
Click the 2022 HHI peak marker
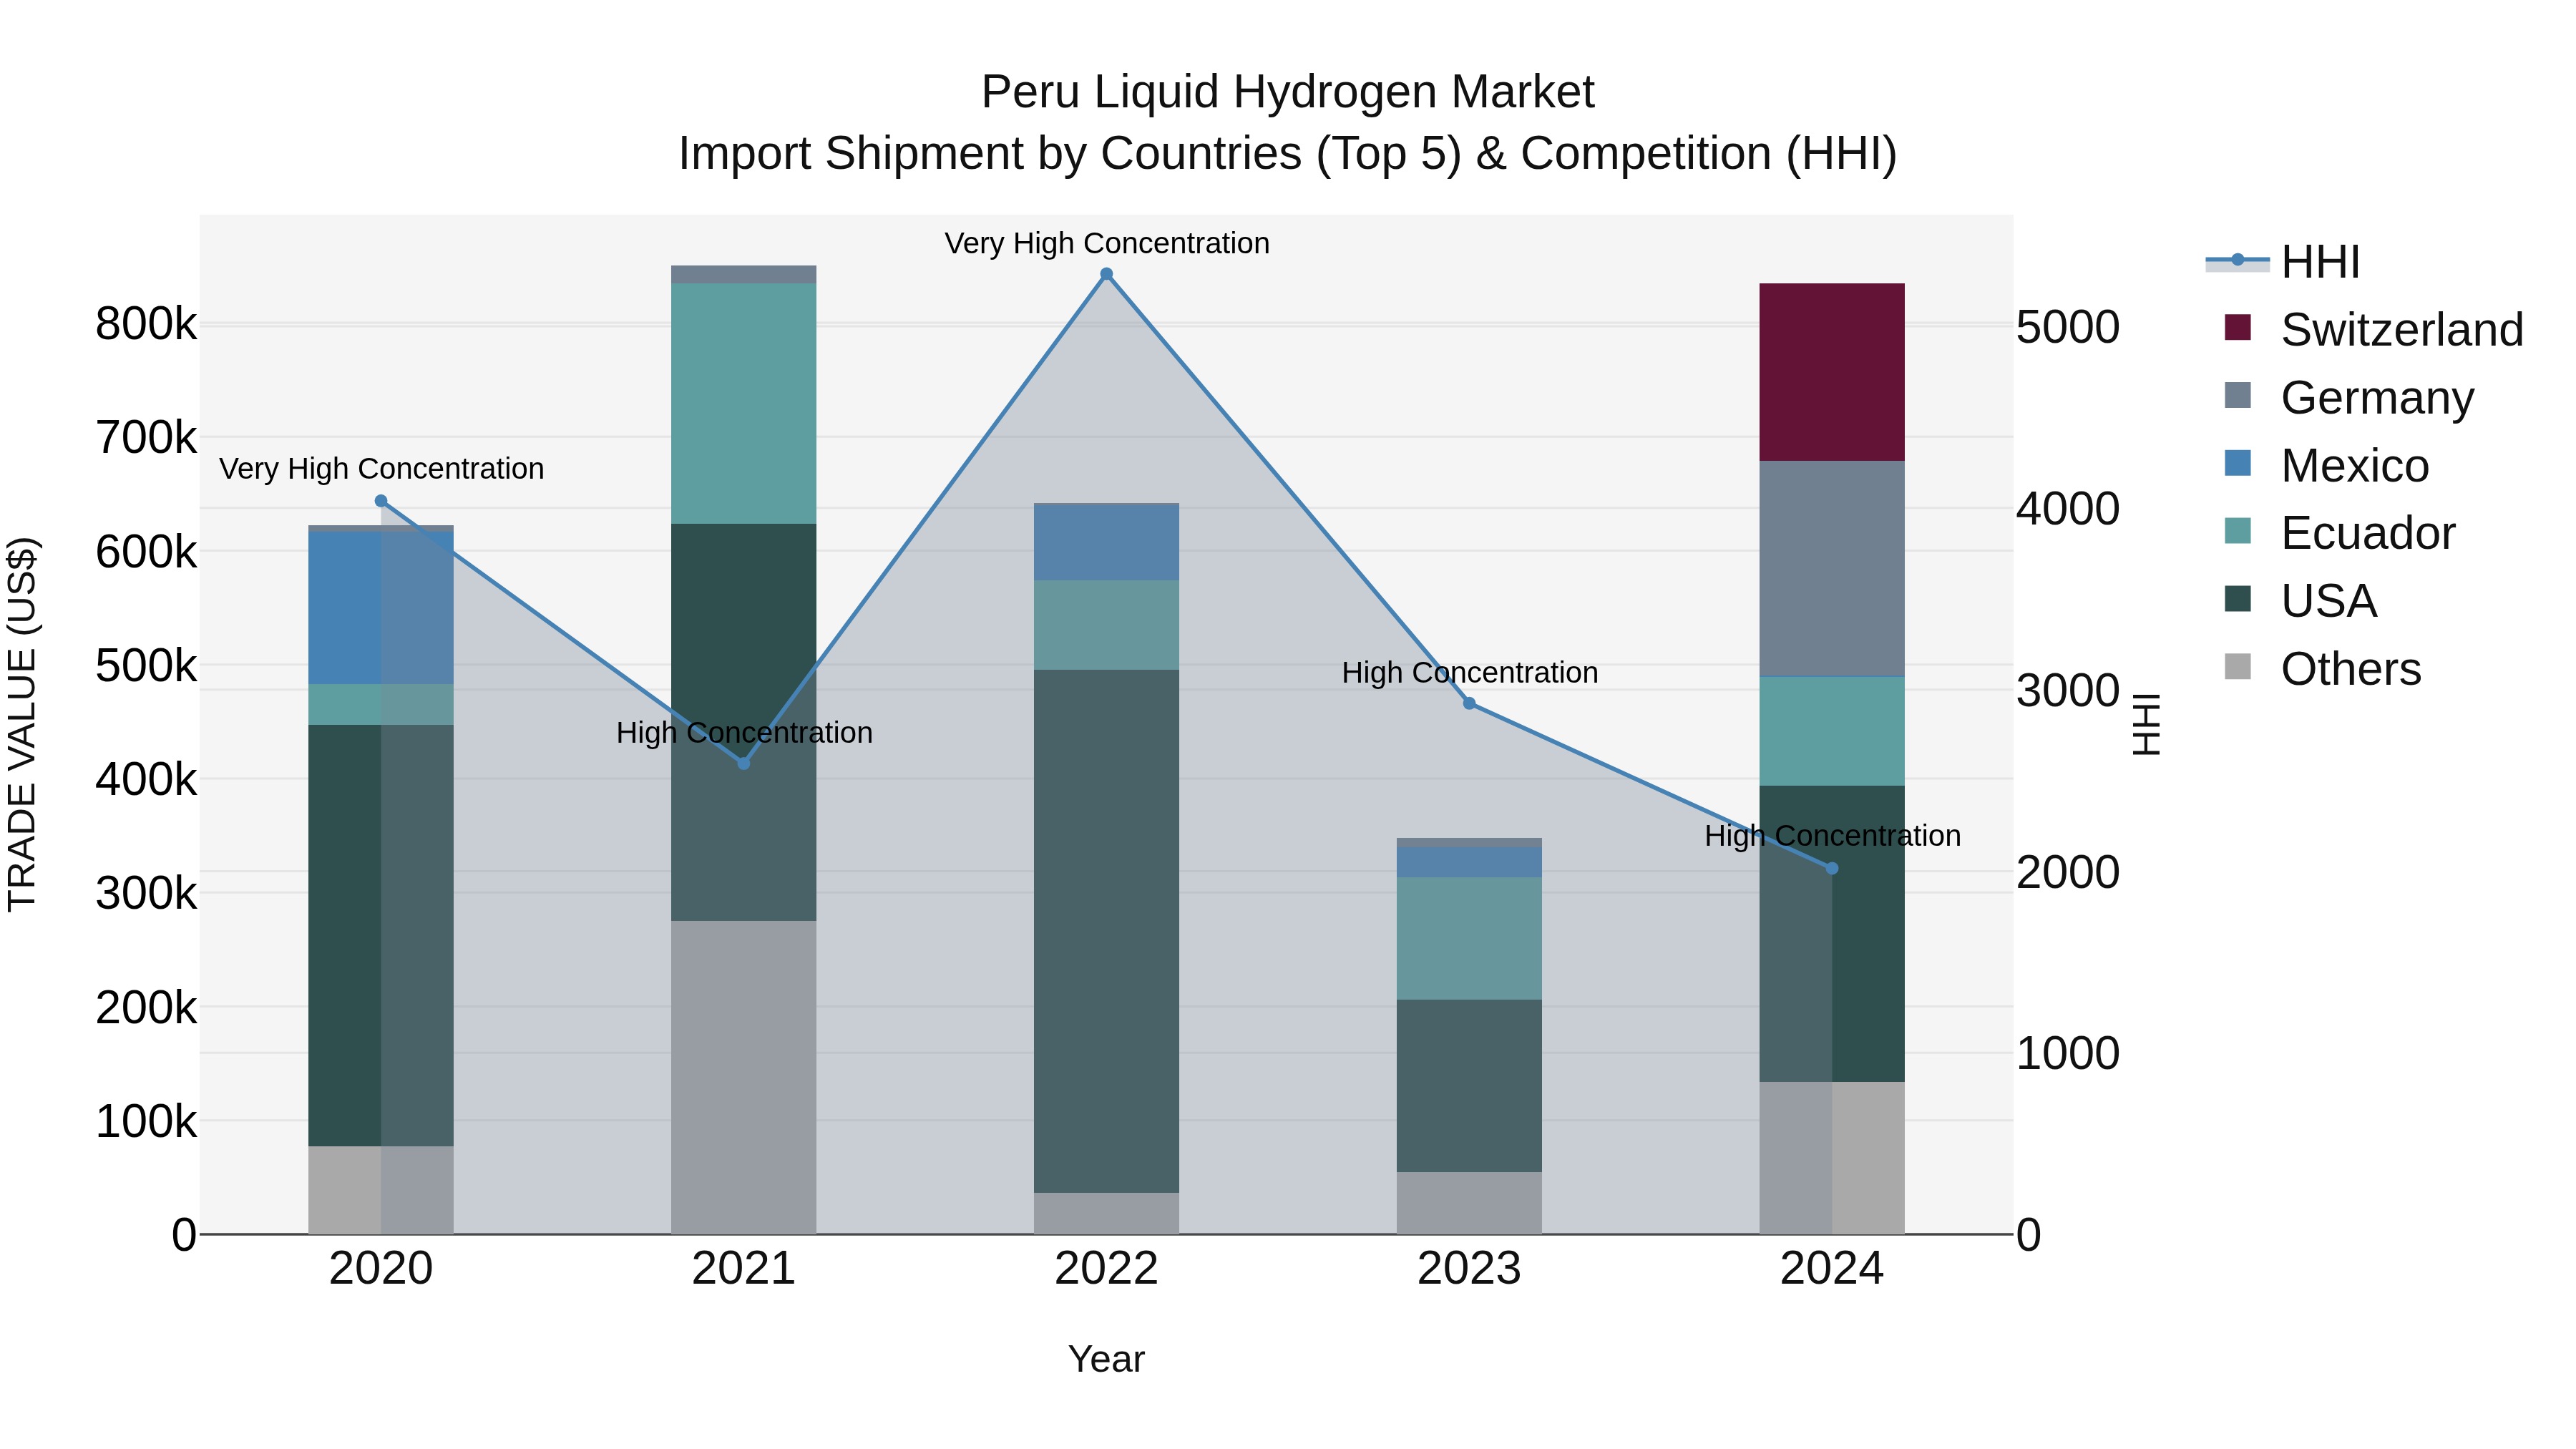pyautogui.click(x=1106, y=274)
